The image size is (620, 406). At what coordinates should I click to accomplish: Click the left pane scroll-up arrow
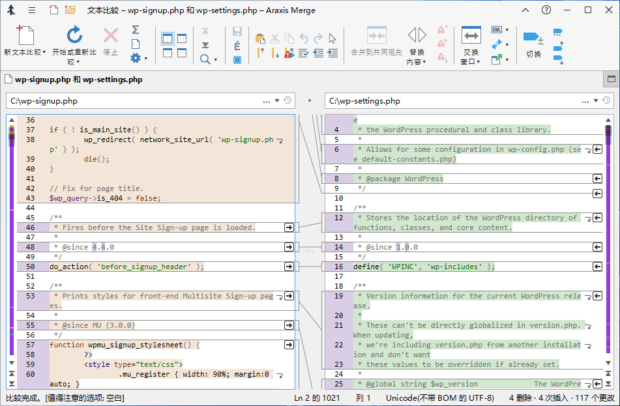pos(12,120)
